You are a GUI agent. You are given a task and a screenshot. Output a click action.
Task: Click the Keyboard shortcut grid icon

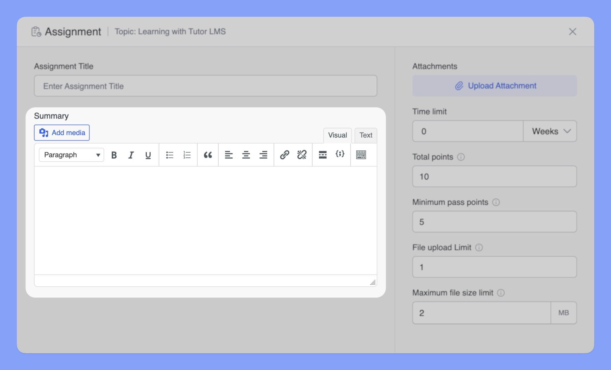(x=361, y=154)
